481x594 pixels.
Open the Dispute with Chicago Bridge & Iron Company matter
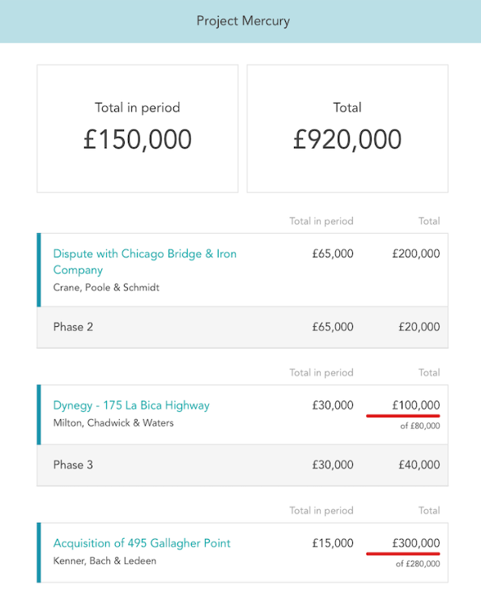pos(144,261)
